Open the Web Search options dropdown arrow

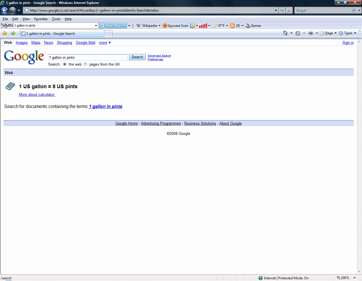(129, 26)
